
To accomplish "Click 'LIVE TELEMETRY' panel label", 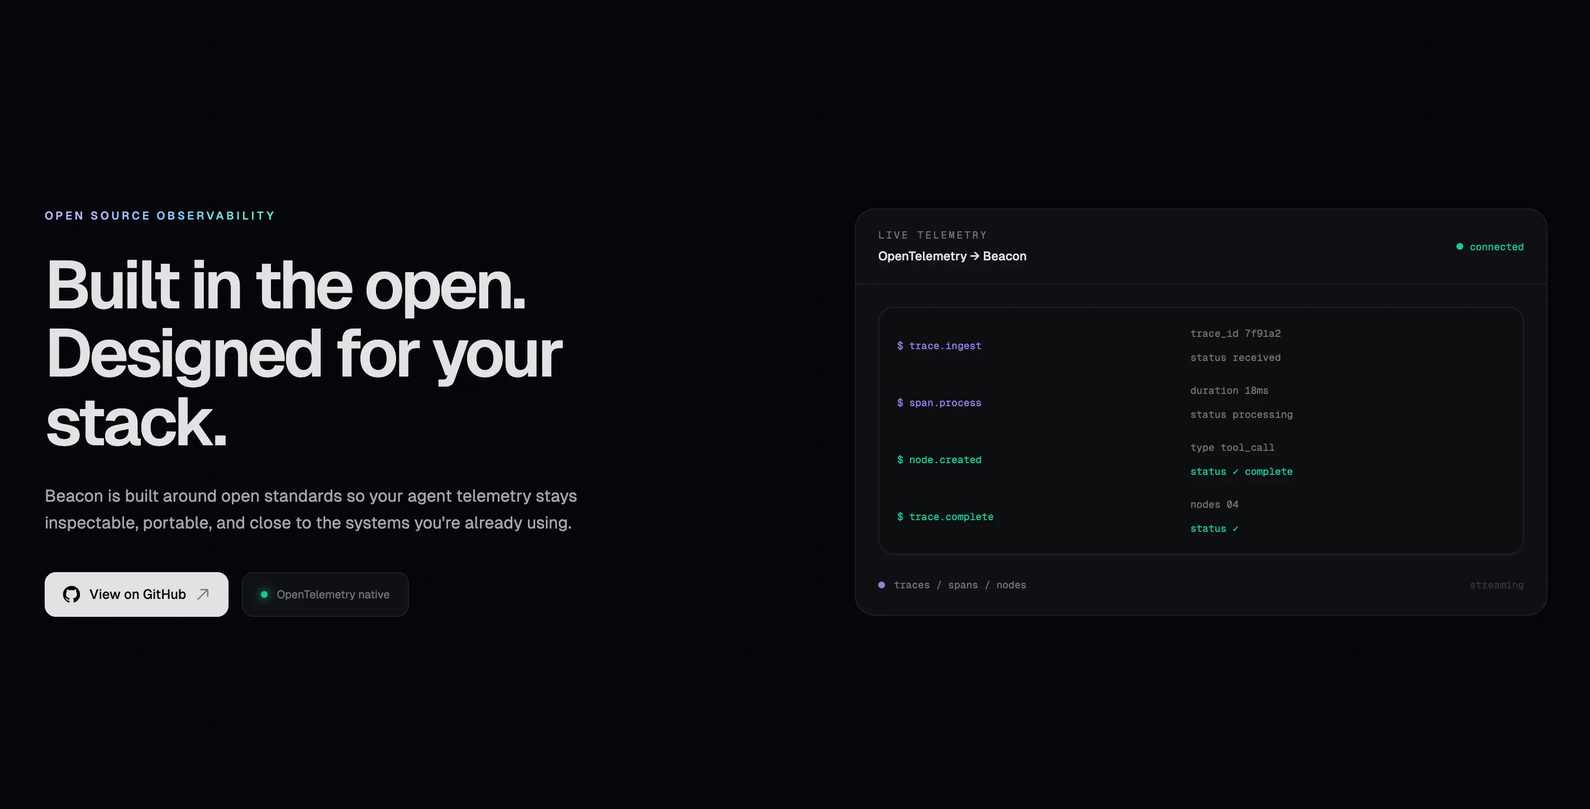I will (932, 235).
